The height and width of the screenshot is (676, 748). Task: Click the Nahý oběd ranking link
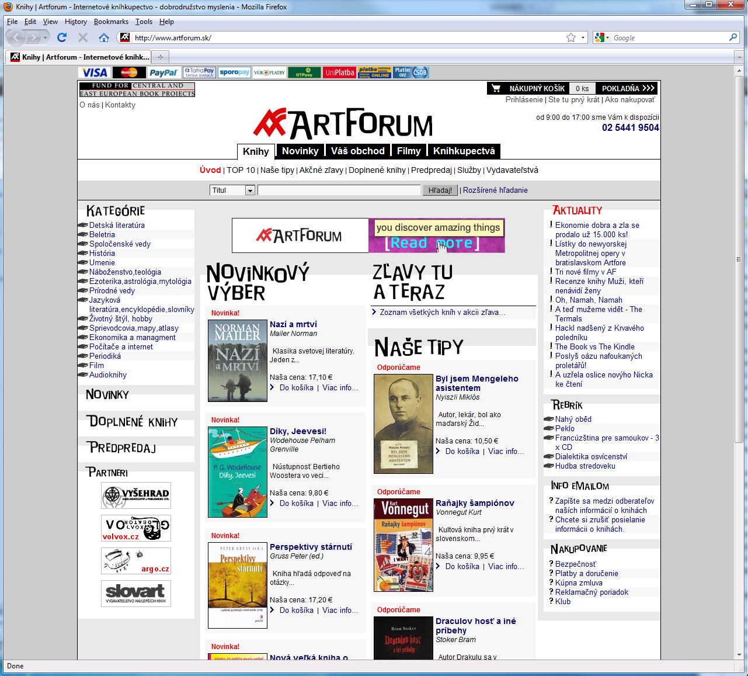pyautogui.click(x=573, y=419)
